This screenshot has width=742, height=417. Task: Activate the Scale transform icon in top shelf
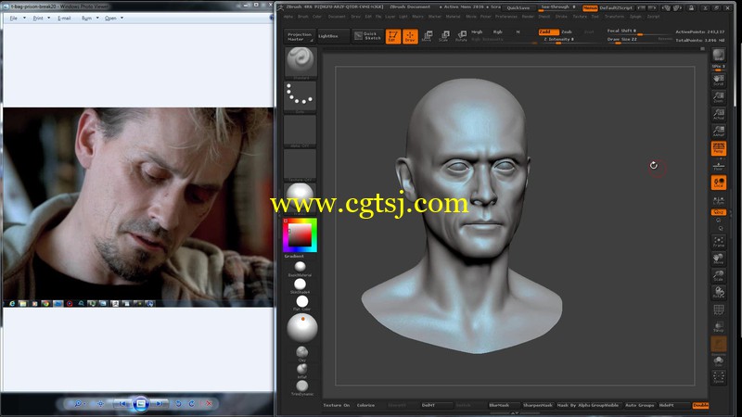[x=444, y=36]
